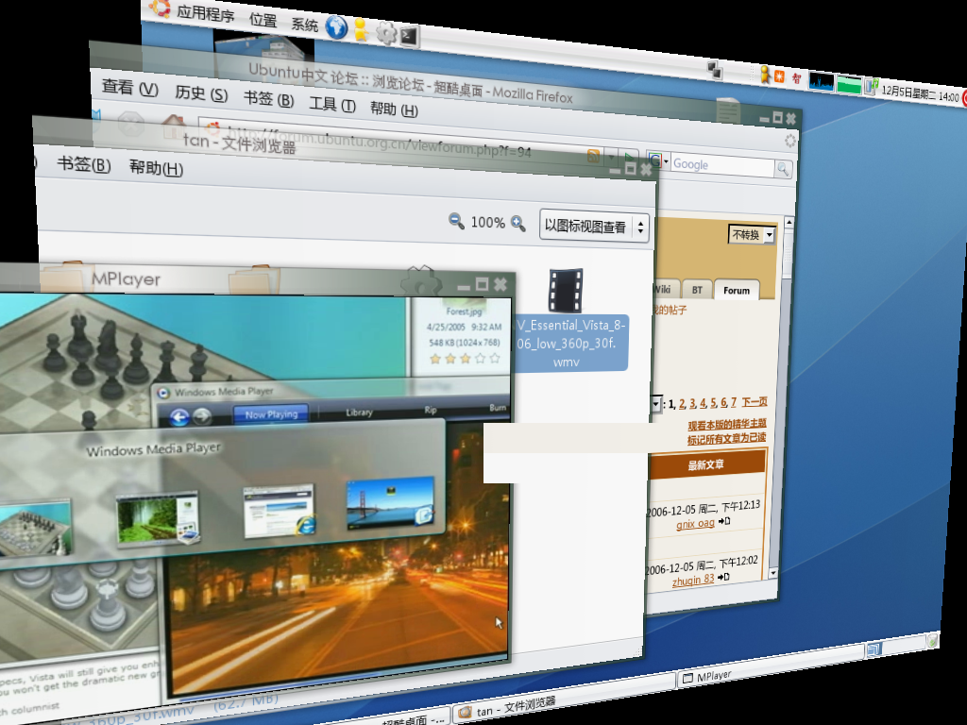Click the arrow icon next to gnix oag post
Image resolution: width=967 pixels, height=725 pixels.
pyautogui.click(x=724, y=521)
